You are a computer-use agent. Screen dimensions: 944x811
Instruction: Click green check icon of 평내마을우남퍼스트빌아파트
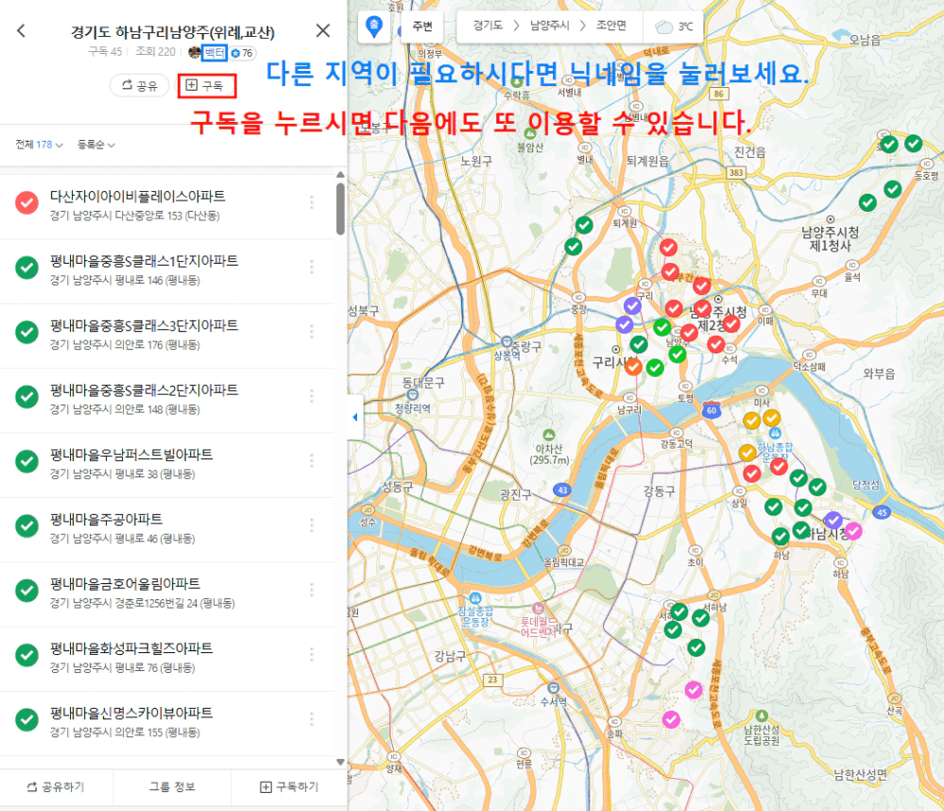(26, 461)
